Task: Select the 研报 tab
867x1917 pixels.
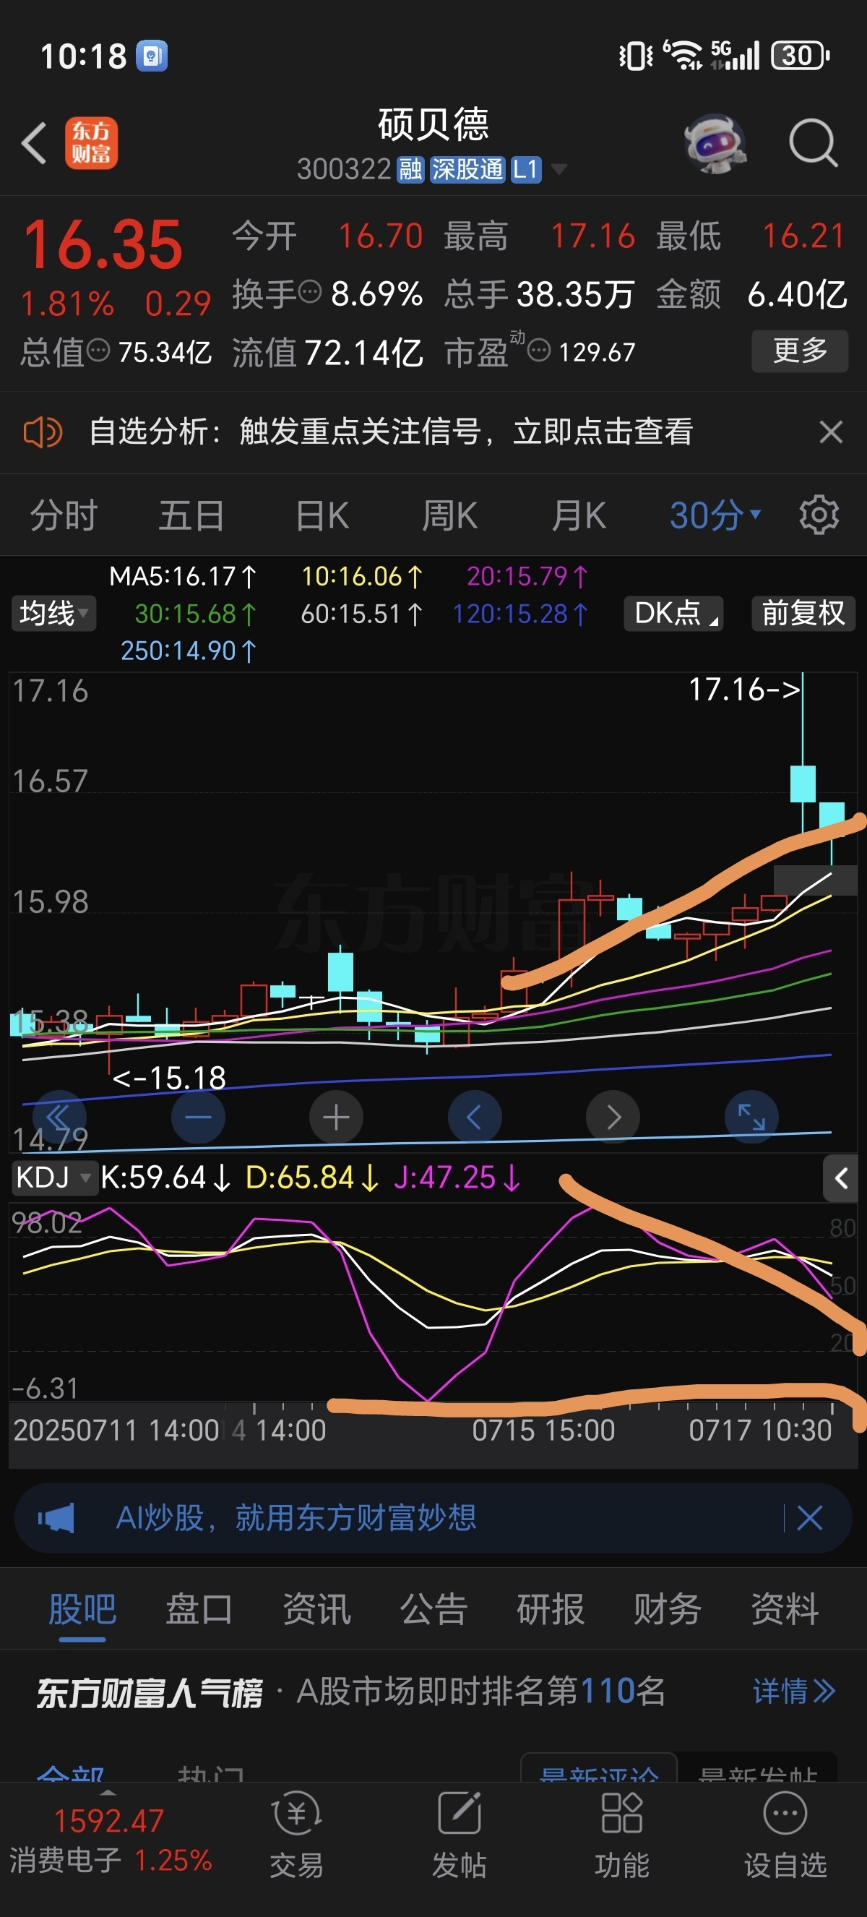Action: coord(551,1609)
